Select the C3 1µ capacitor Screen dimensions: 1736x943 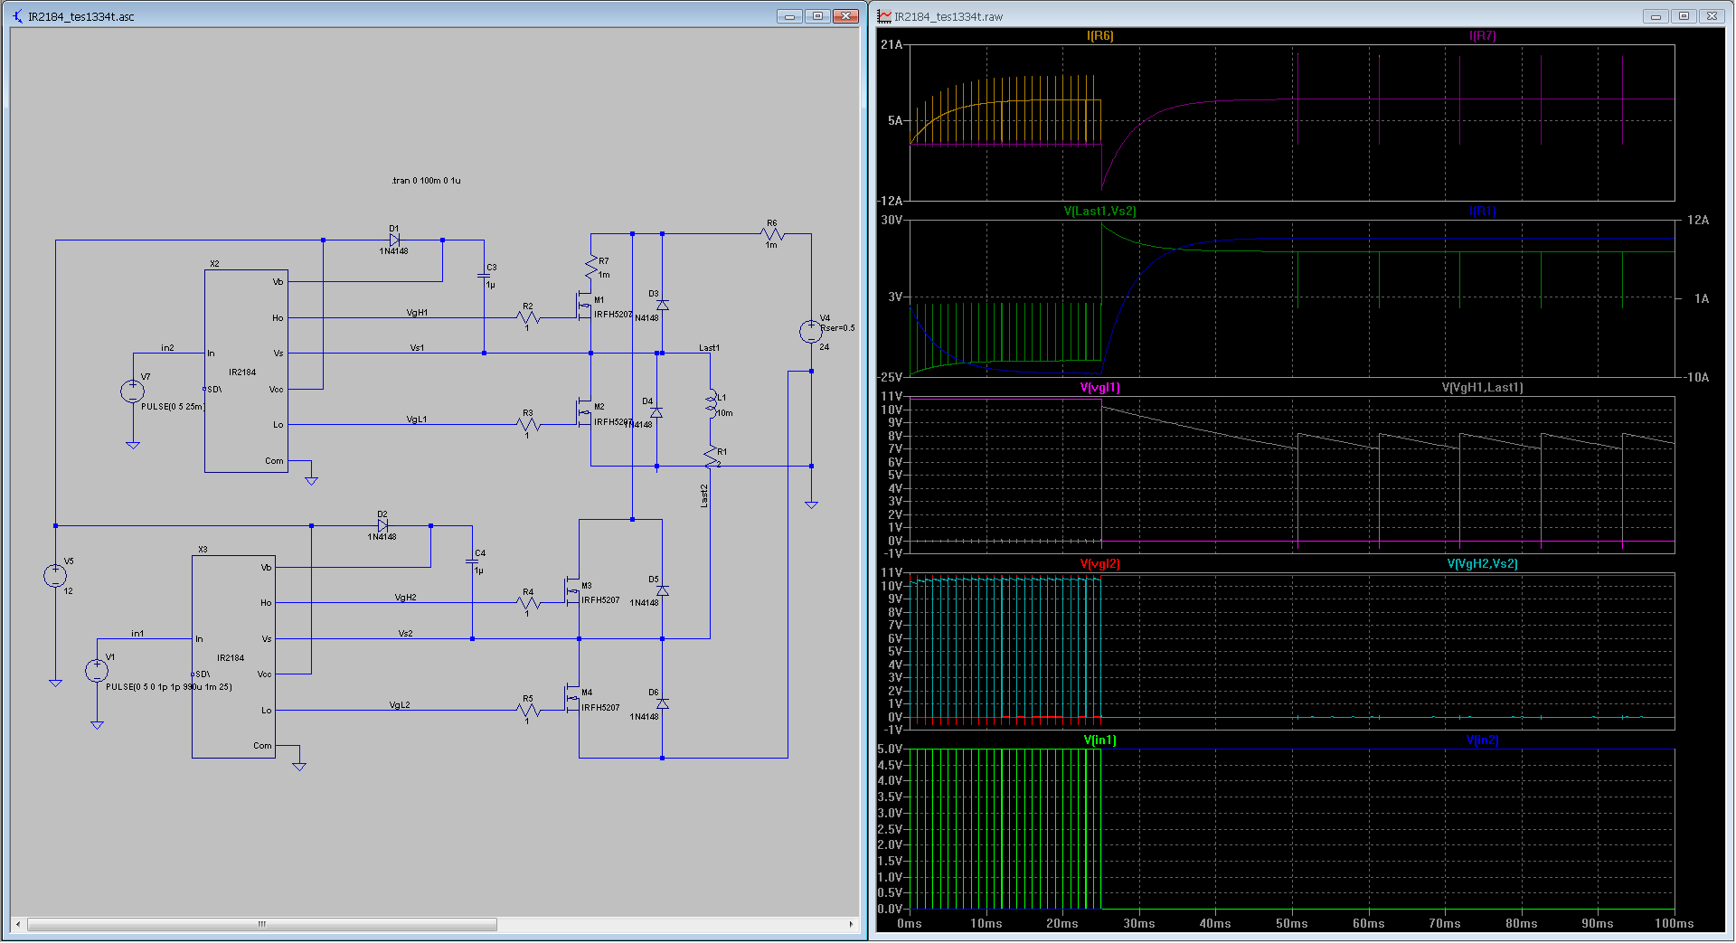tap(484, 276)
